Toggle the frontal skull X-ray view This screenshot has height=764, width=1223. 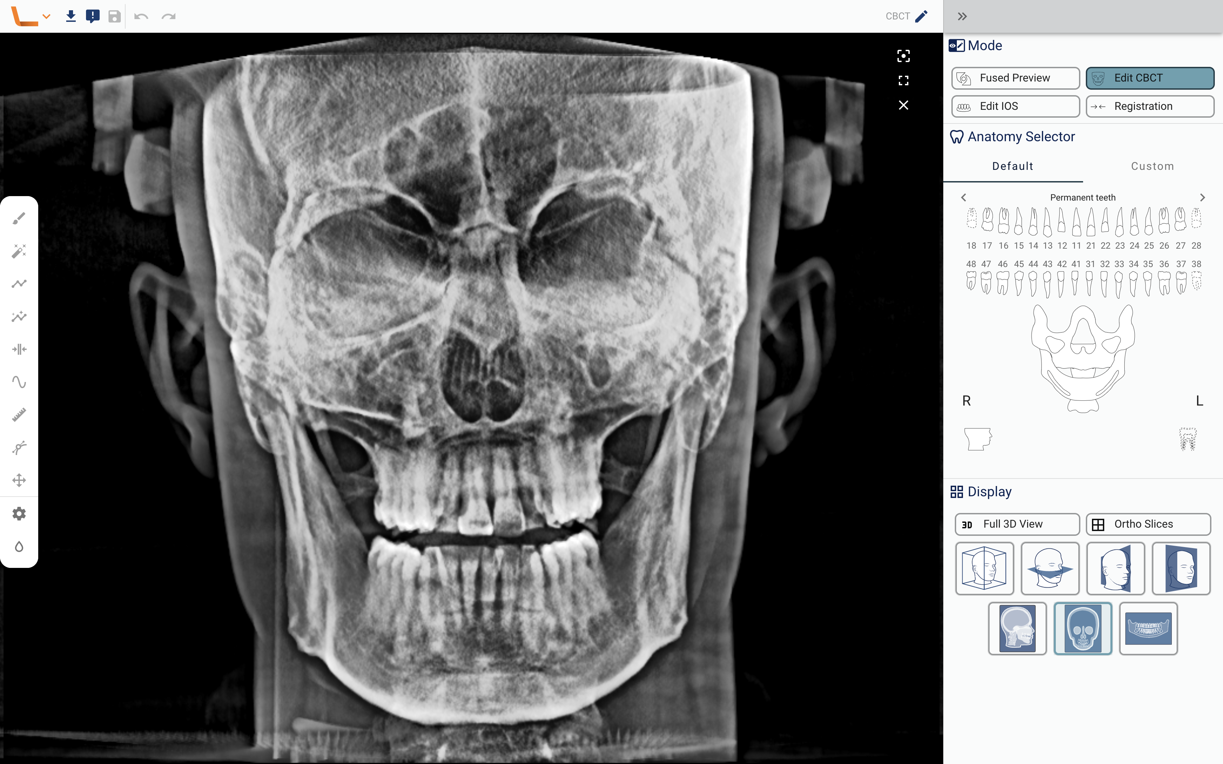[x=1082, y=628]
